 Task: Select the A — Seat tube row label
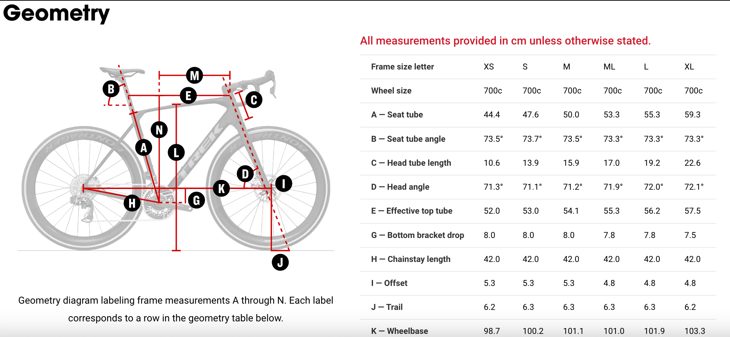(397, 115)
